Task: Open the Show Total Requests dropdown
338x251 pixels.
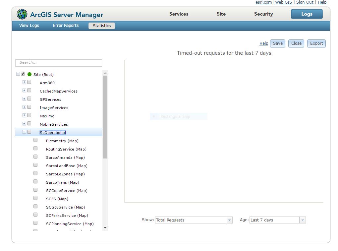Action: [x=229, y=220]
